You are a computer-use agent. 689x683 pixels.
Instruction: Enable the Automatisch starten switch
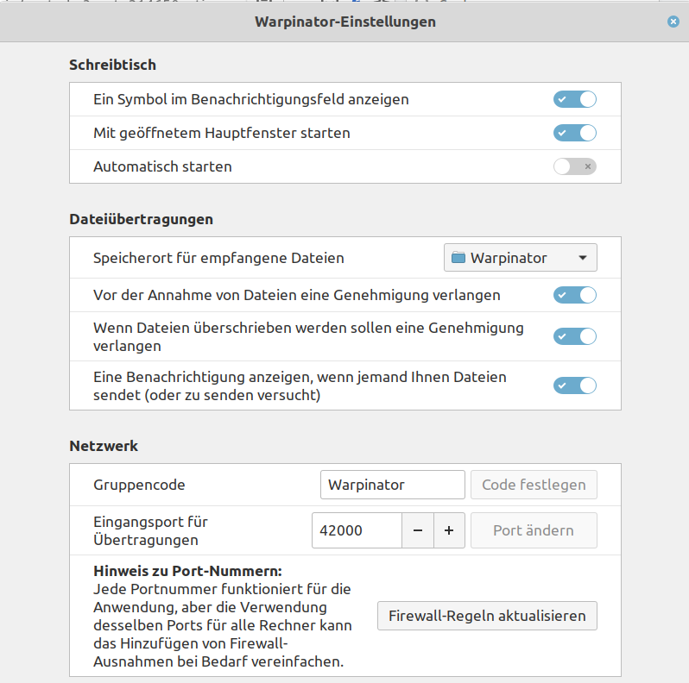click(575, 166)
